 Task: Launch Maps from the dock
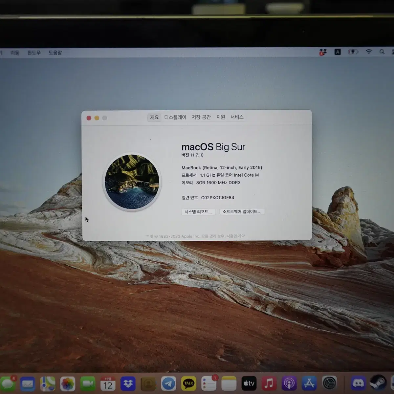(x=48, y=383)
